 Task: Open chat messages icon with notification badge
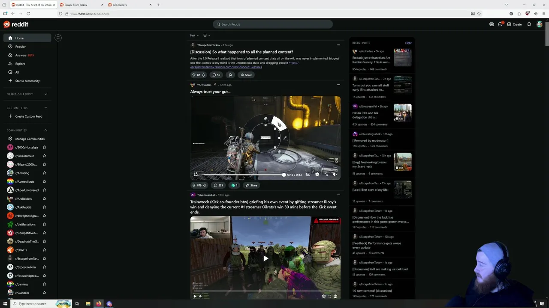pos(500,24)
